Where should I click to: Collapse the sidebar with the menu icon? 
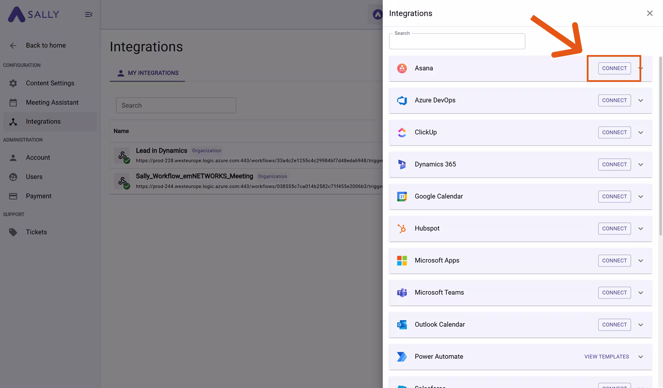click(89, 14)
